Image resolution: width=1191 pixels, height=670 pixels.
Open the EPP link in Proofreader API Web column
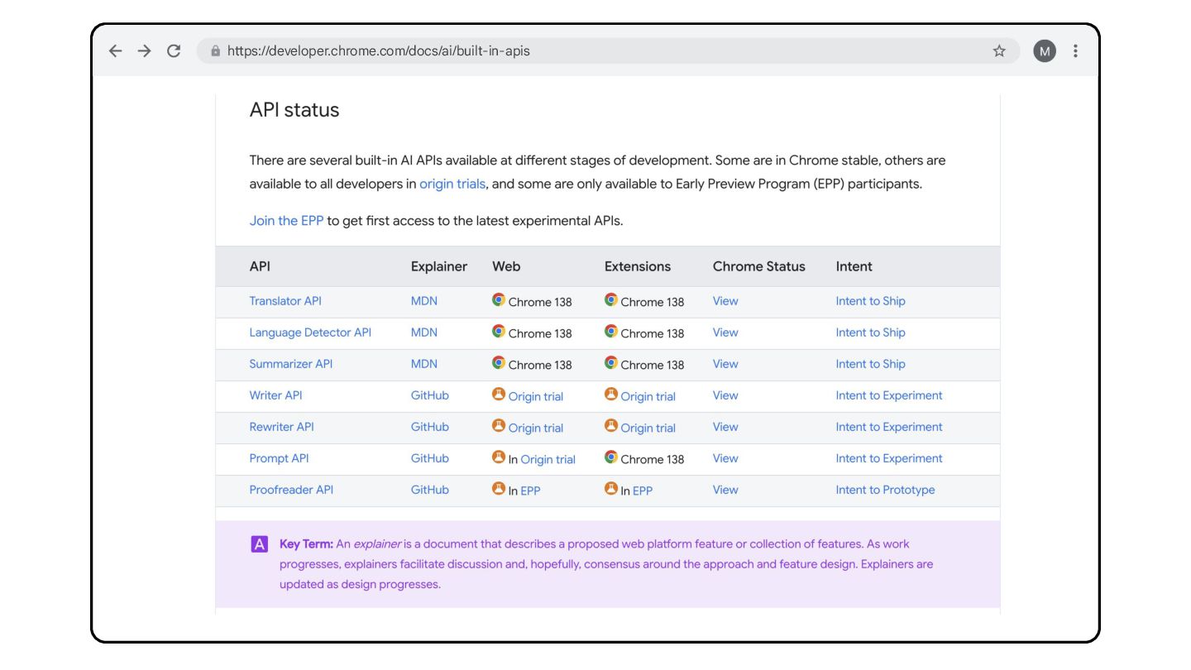(x=530, y=491)
